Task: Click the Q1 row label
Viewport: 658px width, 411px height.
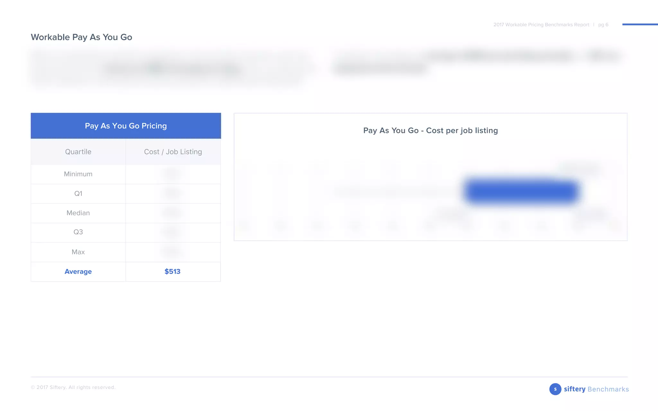Action: [x=78, y=193]
